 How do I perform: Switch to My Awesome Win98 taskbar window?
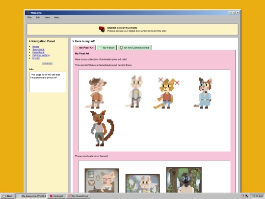point(31,196)
